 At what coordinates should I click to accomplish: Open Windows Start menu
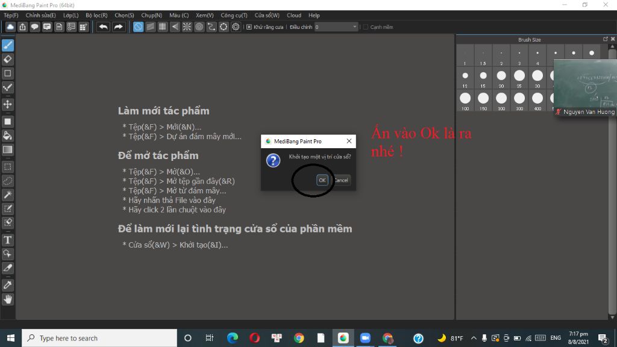click(11, 338)
